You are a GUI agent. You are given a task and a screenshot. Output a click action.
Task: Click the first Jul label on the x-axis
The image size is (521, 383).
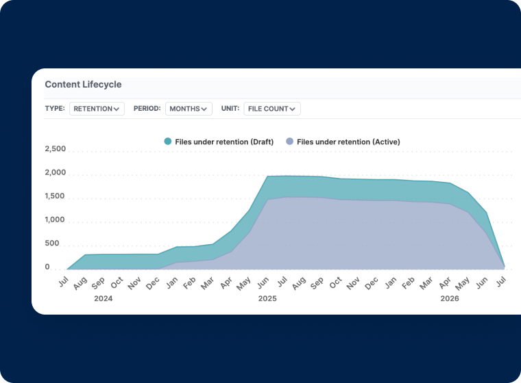[x=62, y=281]
